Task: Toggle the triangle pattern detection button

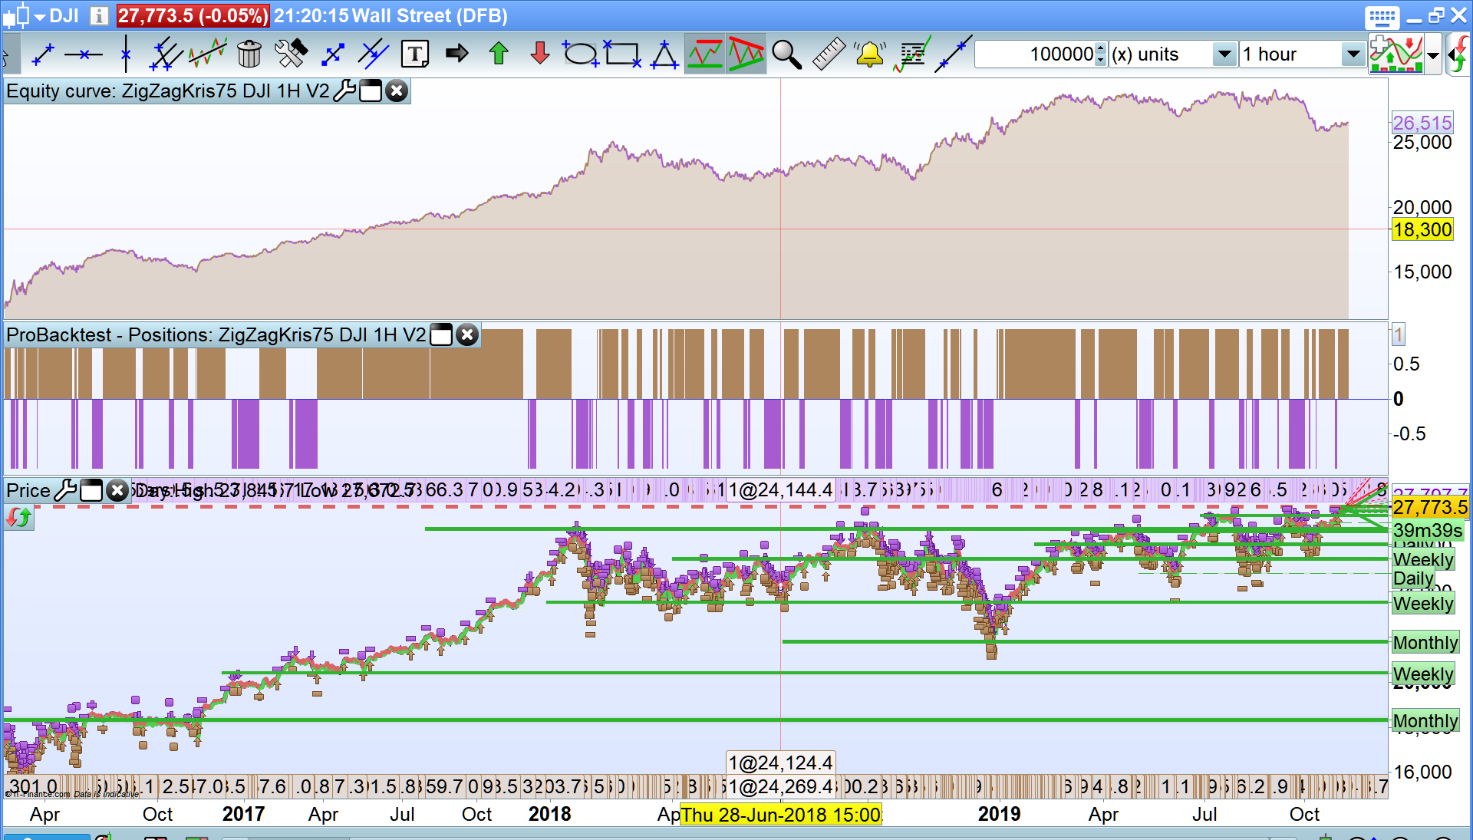Action: point(746,54)
